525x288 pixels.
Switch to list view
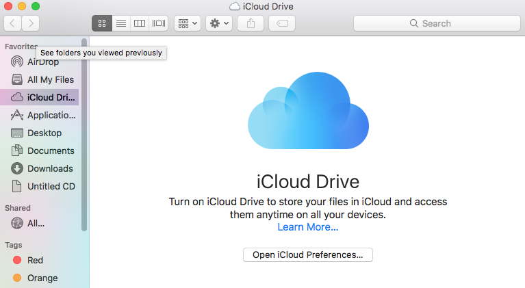(x=121, y=23)
